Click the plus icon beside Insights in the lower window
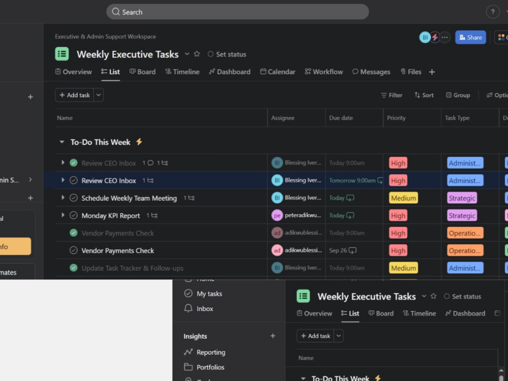508x381 pixels. pos(273,336)
